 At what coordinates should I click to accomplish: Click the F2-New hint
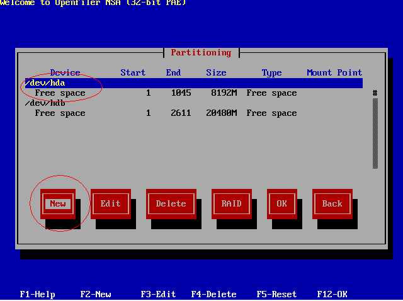click(96, 294)
